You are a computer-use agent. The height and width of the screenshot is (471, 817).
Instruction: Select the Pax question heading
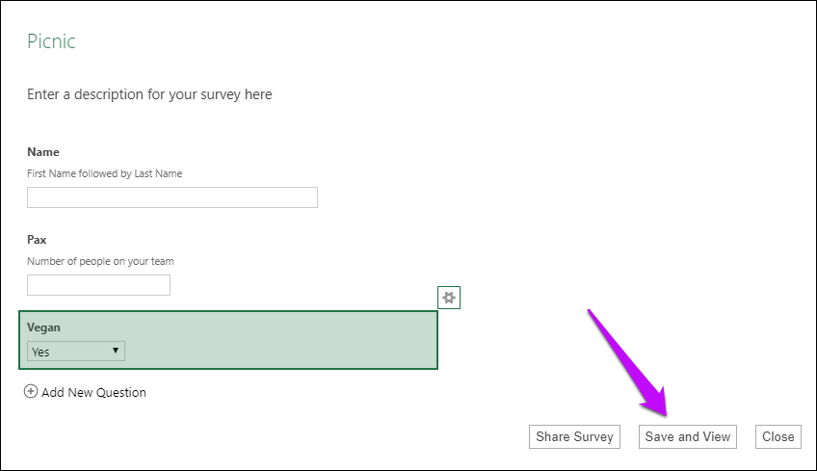pos(37,239)
